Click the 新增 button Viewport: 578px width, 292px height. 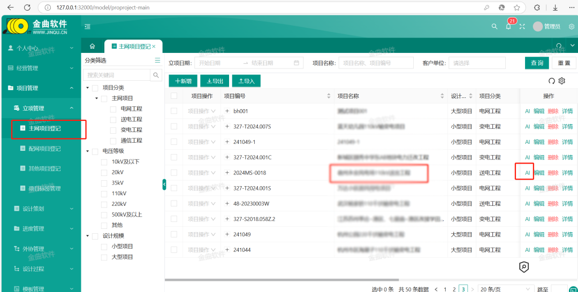(x=183, y=81)
